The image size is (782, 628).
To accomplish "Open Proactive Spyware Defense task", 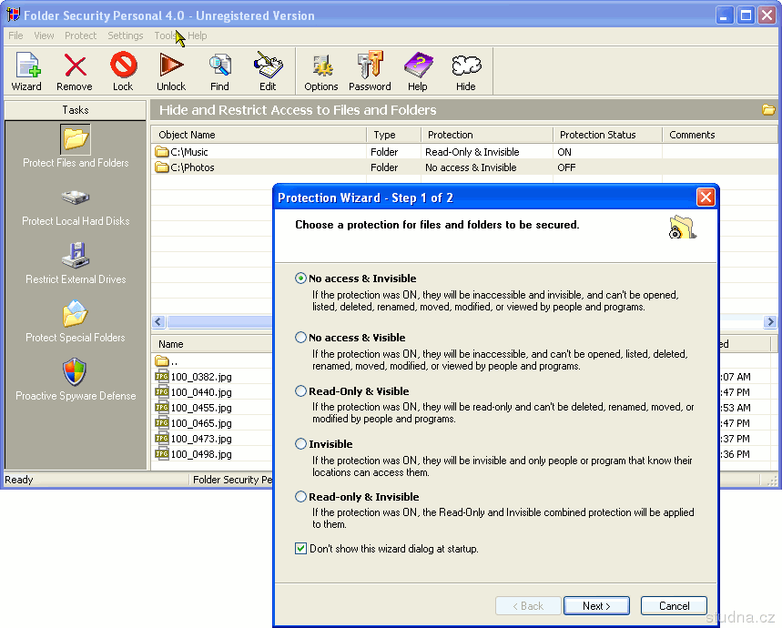I will click(x=76, y=380).
